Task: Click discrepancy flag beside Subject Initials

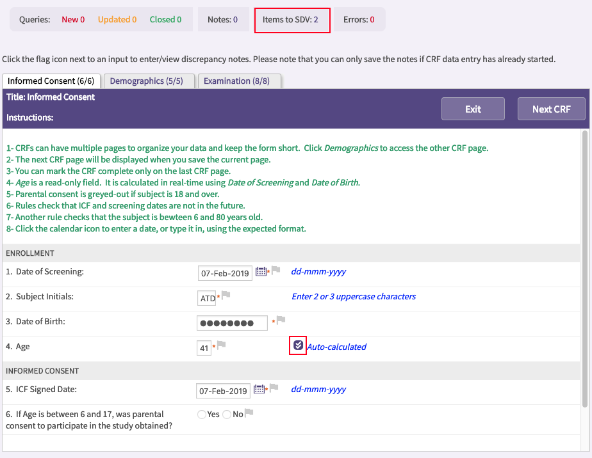Action: (226, 296)
